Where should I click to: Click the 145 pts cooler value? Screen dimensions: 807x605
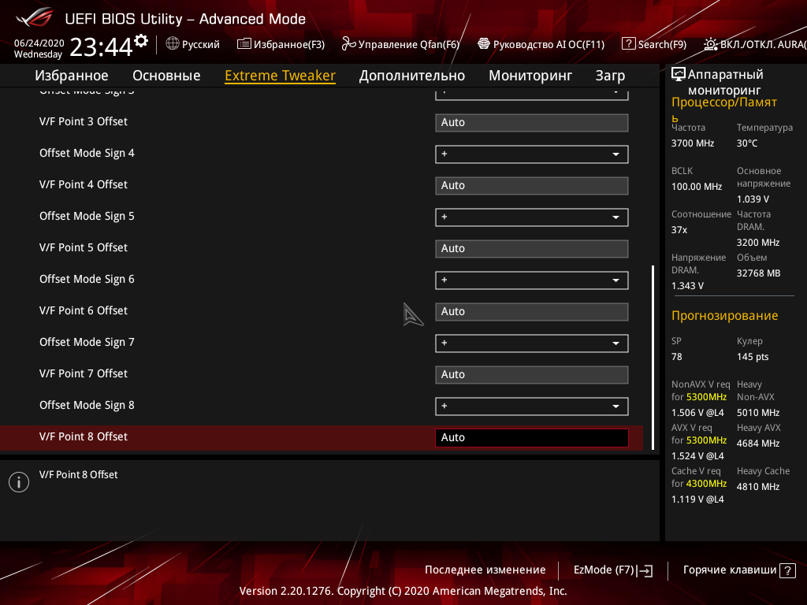(753, 357)
